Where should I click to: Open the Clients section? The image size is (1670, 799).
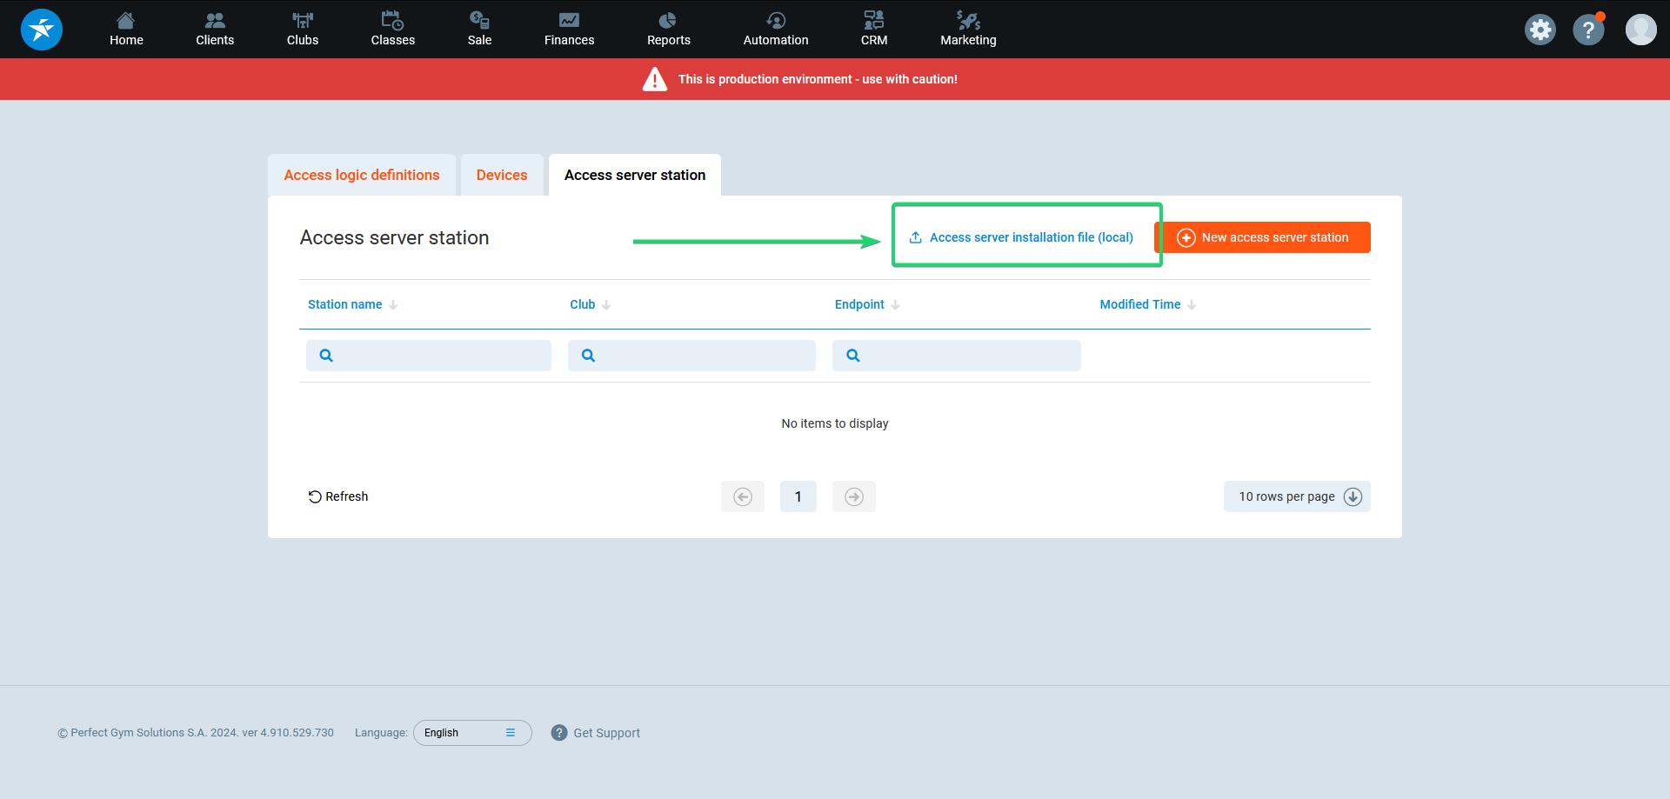tap(215, 30)
